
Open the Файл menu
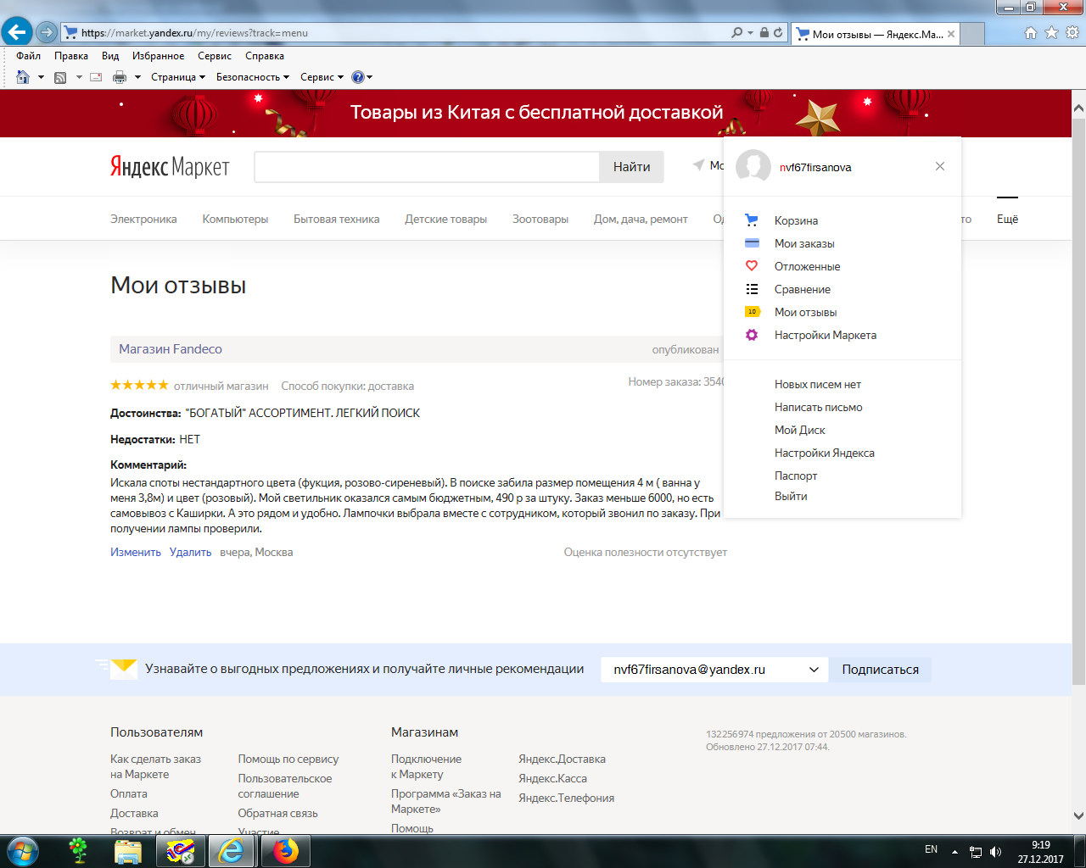click(x=28, y=56)
